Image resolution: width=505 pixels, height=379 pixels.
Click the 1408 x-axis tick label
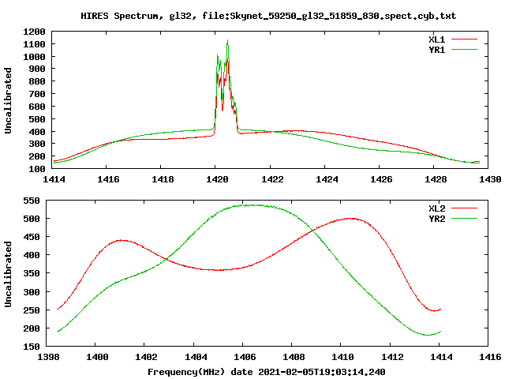pyautogui.click(x=294, y=357)
